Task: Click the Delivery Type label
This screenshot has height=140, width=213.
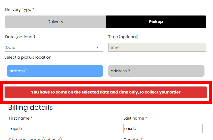Action: point(18,10)
